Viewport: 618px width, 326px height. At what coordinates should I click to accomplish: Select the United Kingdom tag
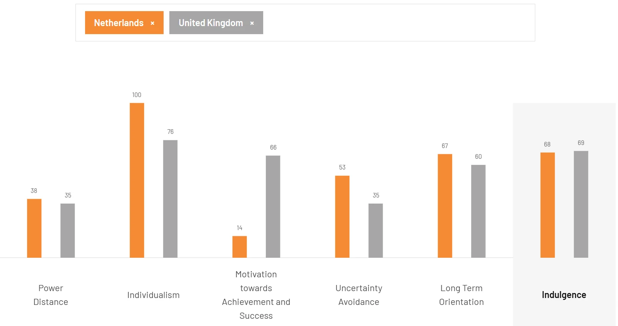pyautogui.click(x=210, y=23)
